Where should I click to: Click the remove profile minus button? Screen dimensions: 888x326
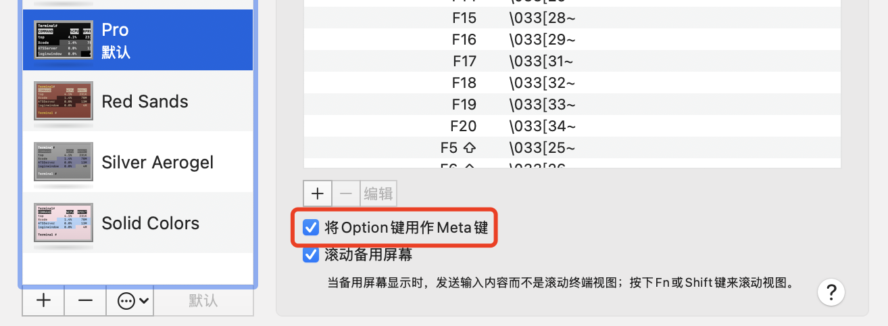tap(85, 301)
